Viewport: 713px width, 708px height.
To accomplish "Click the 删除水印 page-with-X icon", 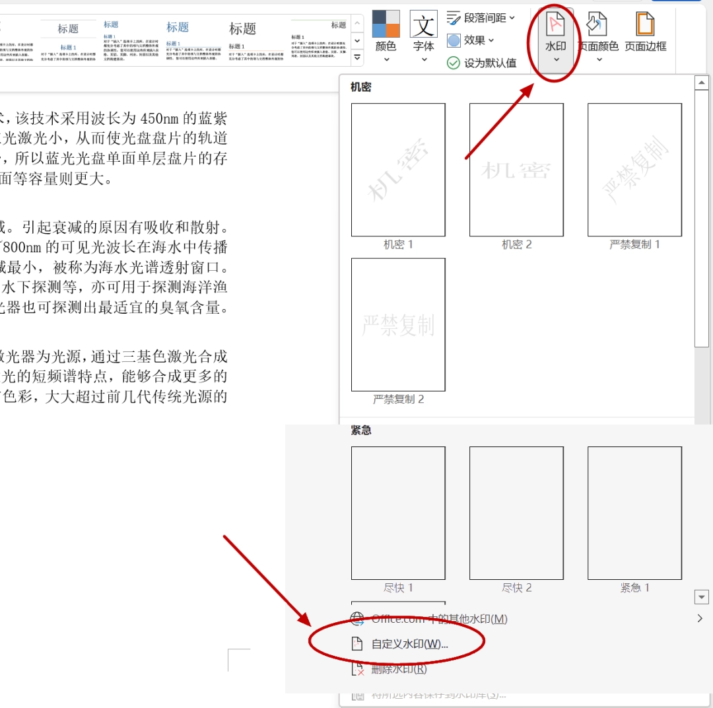I will tap(358, 669).
